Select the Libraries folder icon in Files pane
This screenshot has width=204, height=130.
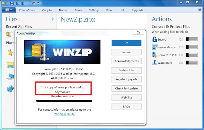pos(10,65)
